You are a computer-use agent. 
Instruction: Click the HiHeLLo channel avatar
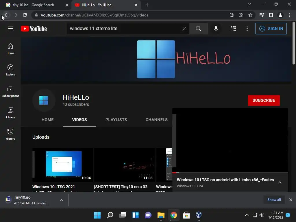44,100
